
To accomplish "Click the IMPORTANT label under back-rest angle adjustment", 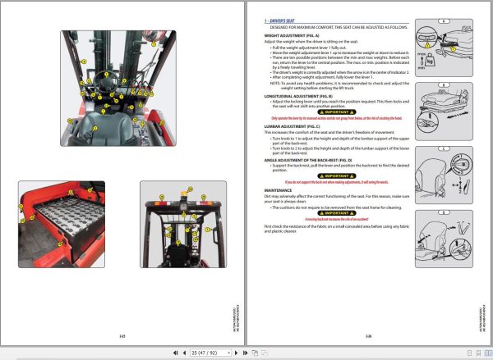I will click(337, 176).
